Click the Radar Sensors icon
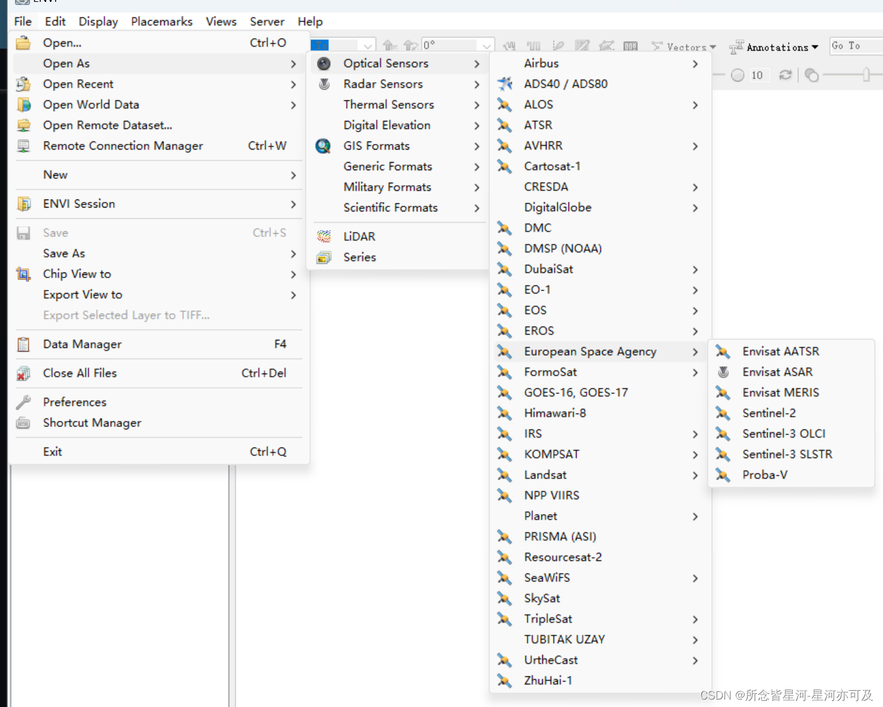The width and height of the screenshot is (883, 707). (x=324, y=84)
